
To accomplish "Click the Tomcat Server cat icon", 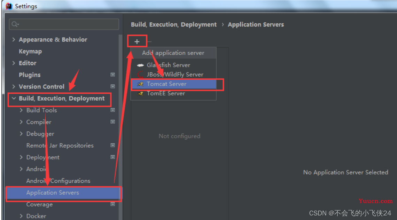I will [140, 84].
